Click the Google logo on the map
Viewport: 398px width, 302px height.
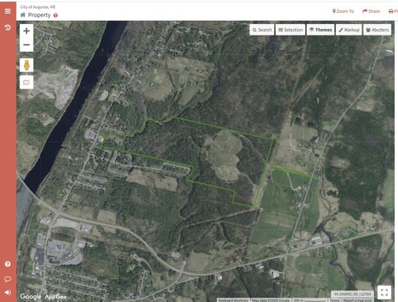(31, 297)
